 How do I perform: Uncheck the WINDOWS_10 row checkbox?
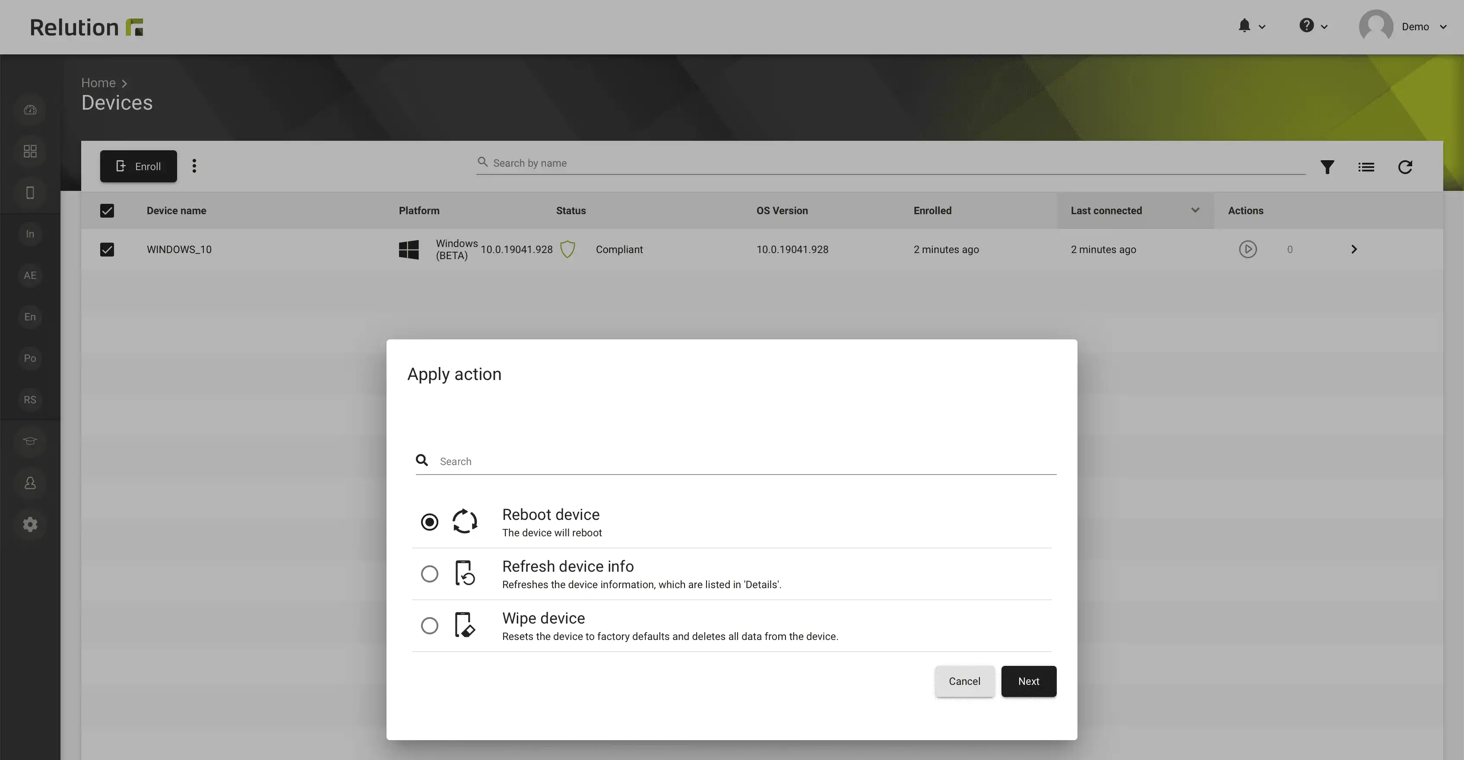click(x=107, y=250)
